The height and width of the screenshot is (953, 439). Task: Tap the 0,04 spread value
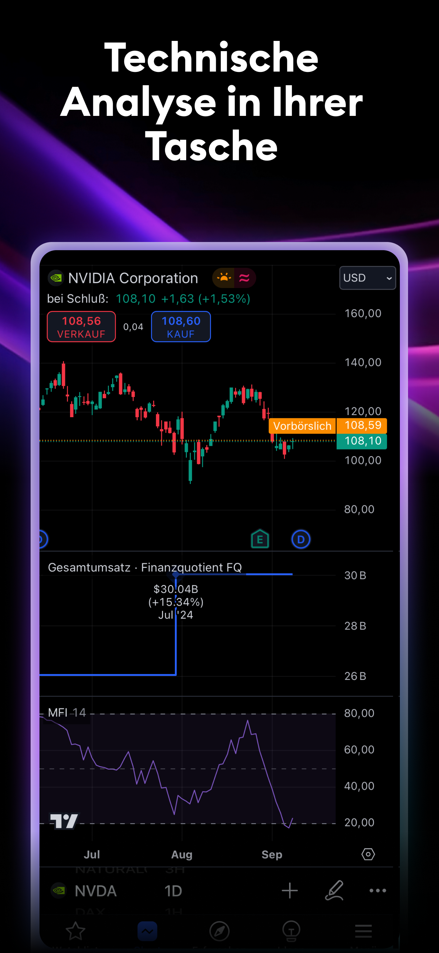tap(133, 327)
